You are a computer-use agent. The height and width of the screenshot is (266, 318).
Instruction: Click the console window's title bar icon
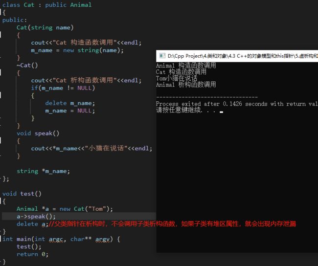(162, 56)
